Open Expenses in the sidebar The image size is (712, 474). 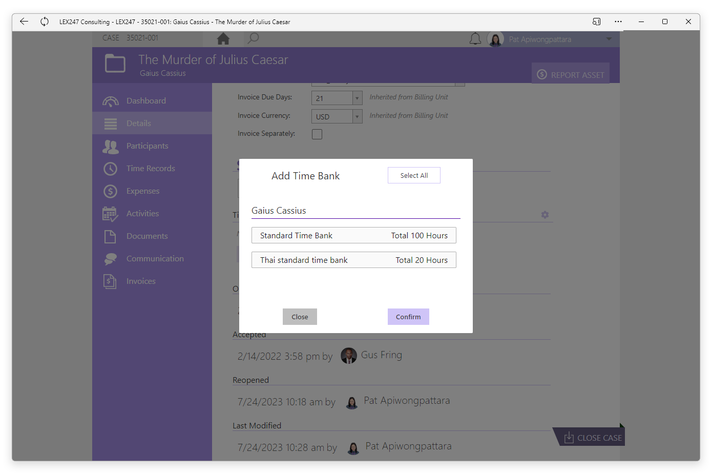point(152,191)
